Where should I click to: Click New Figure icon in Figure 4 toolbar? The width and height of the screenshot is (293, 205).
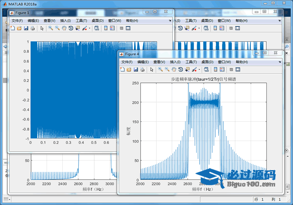click(122, 70)
